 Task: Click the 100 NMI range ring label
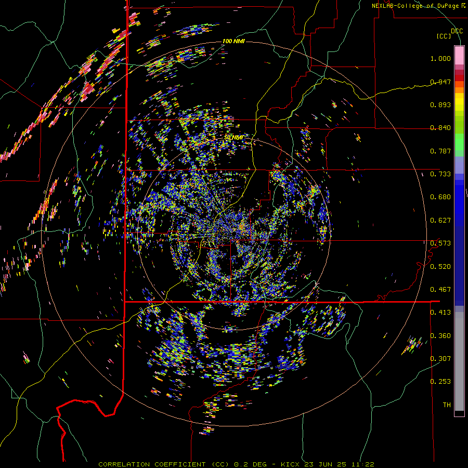pos(233,41)
